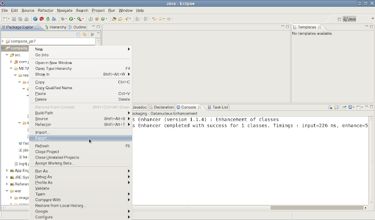The height and width of the screenshot is (220, 375).
Task: Minimize the Templates view panel
Action: click(366, 26)
